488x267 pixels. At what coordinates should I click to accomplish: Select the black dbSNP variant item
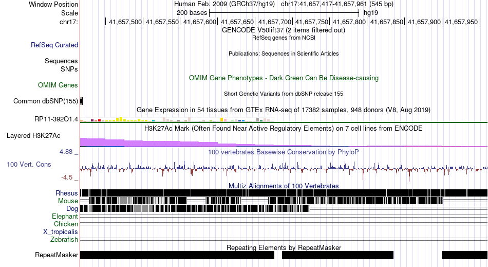pos(81,101)
